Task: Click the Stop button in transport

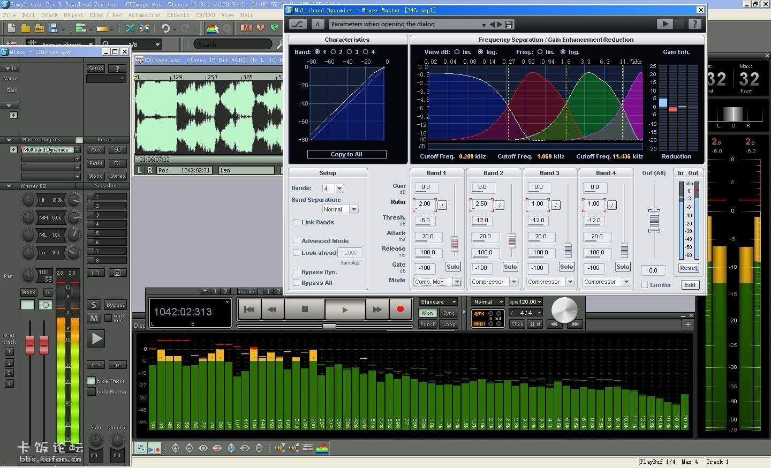Action: point(305,310)
